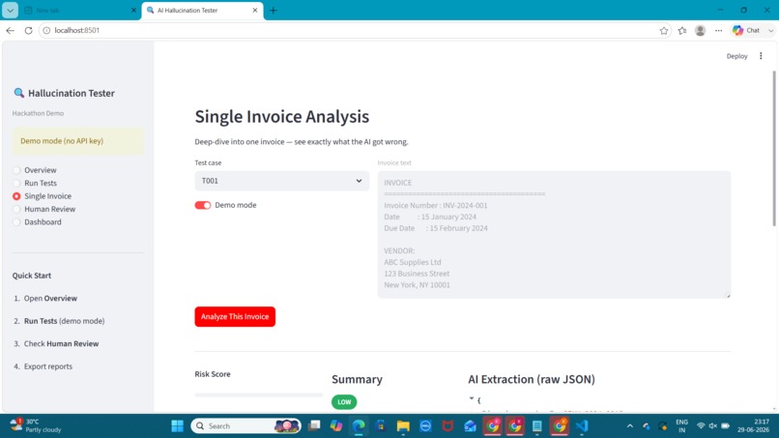Open the Windows Start menu
The width and height of the screenshot is (779, 438).
pyautogui.click(x=178, y=426)
